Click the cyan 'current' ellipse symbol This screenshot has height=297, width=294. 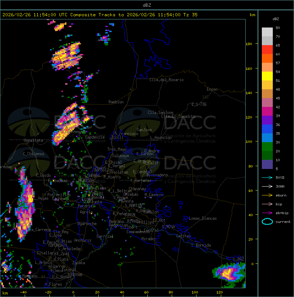tap(267, 222)
